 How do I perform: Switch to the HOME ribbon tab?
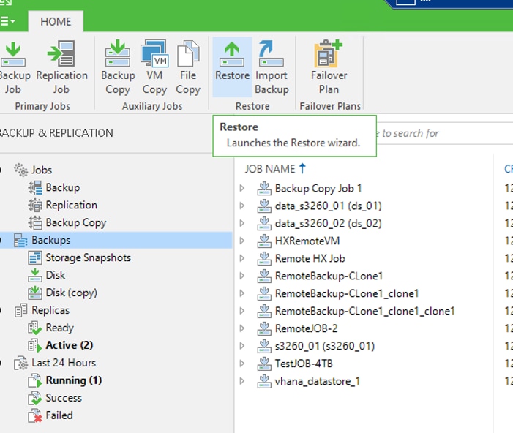tap(56, 22)
